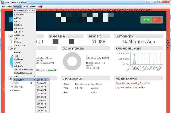Click bandwidth usage graph peak
Screen dimensions: 171x113
point(134,54)
